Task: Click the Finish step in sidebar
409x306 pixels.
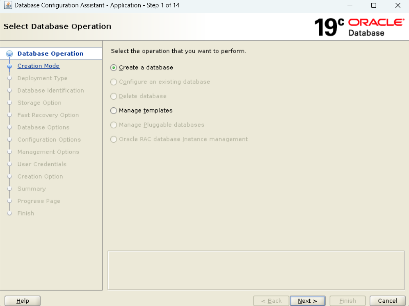Action: click(x=26, y=213)
